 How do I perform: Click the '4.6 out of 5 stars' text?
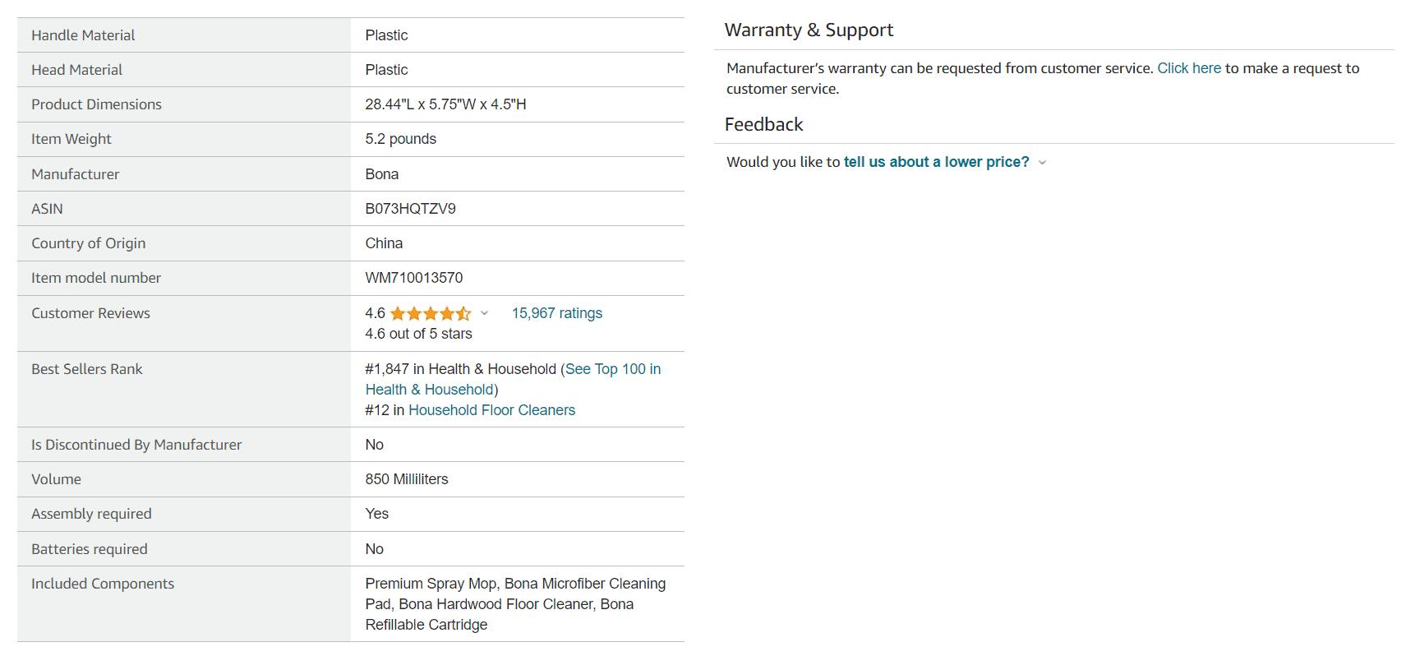tap(418, 334)
